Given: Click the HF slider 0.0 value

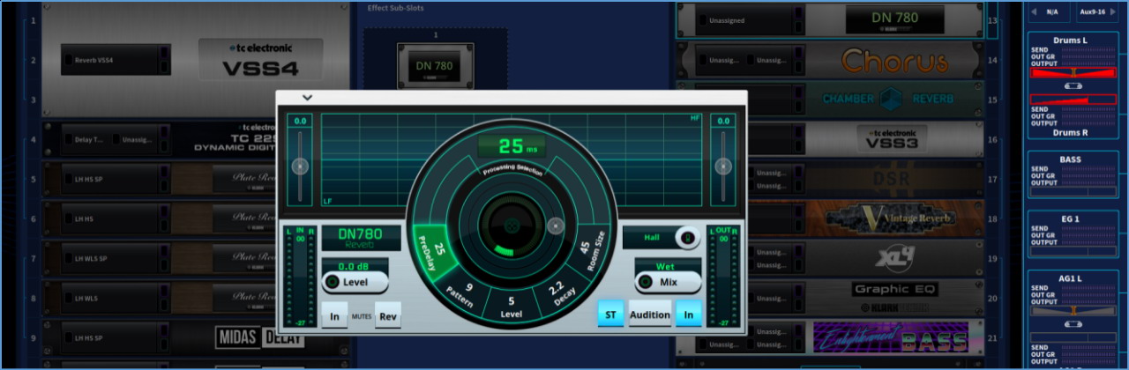Looking at the screenshot, I should click(723, 121).
